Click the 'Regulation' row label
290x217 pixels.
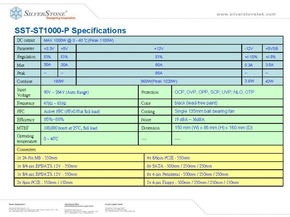26,57
